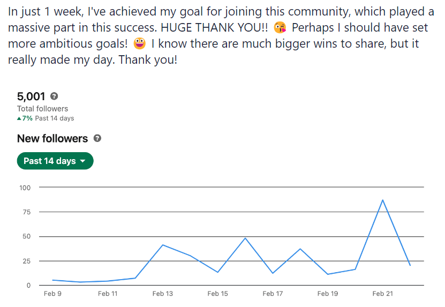Click the 7% Past 14 days text

click(x=48, y=118)
